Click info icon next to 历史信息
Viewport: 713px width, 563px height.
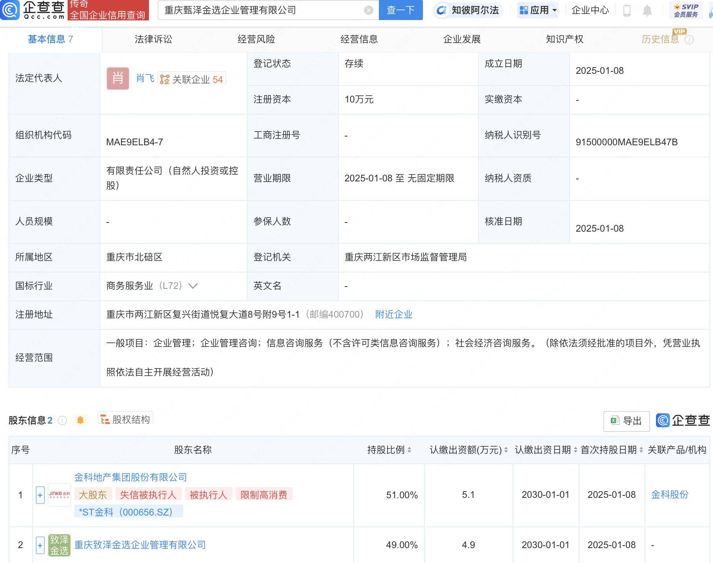coord(689,39)
